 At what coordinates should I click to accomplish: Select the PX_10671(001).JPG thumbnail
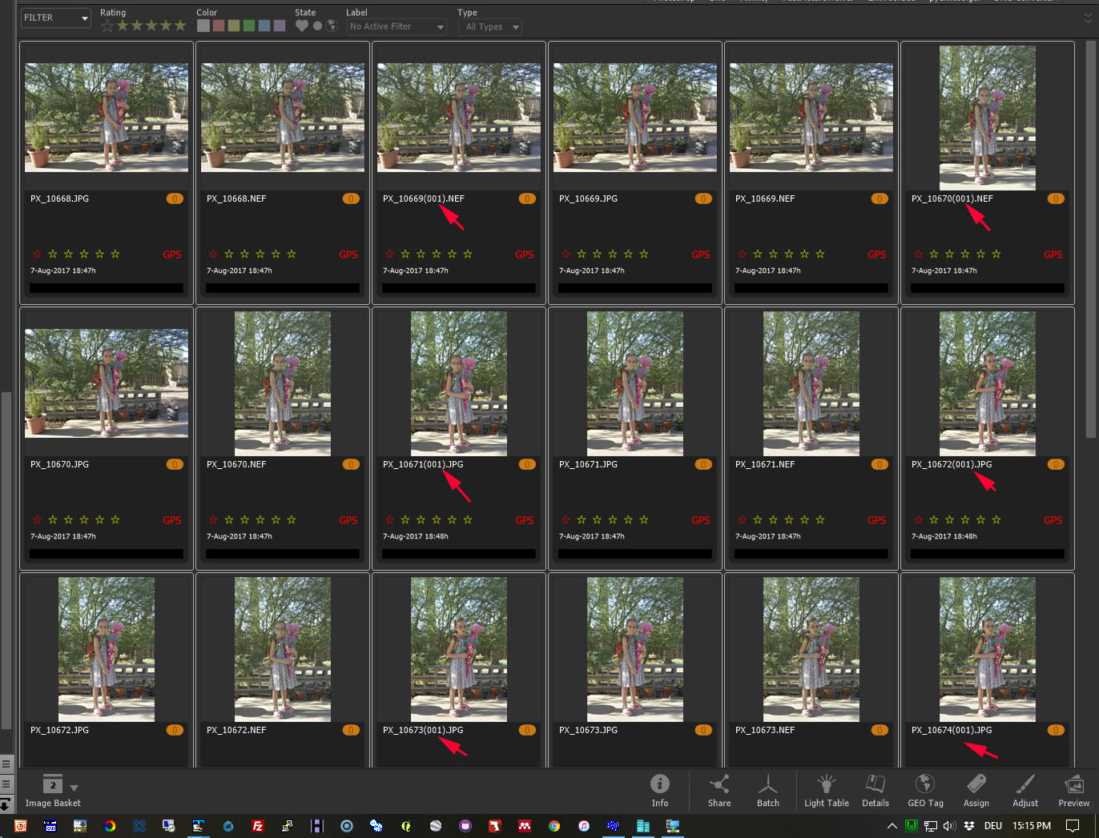point(459,383)
